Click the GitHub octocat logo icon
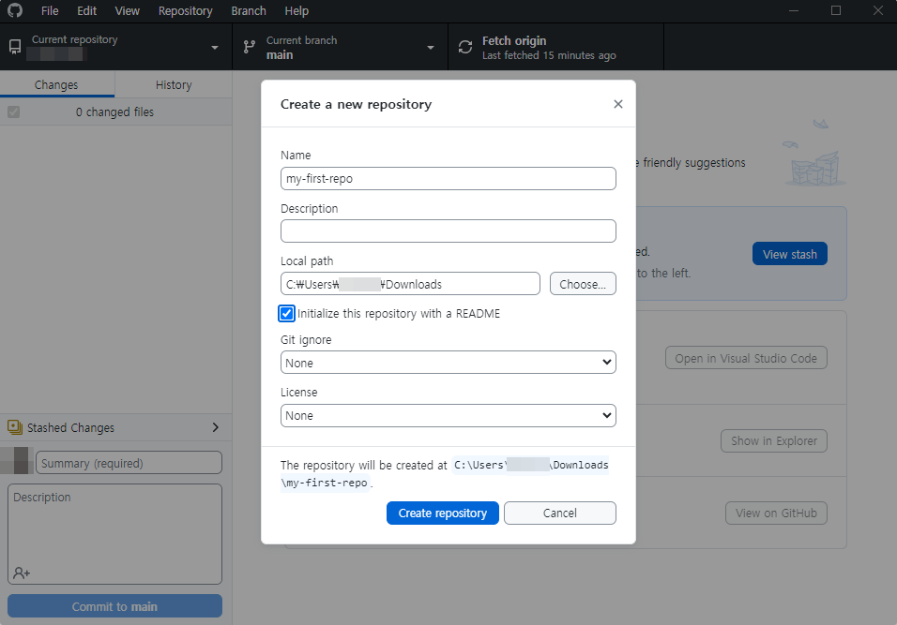The height and width of the screenshot is (625, 897). (x=13, y=10)
